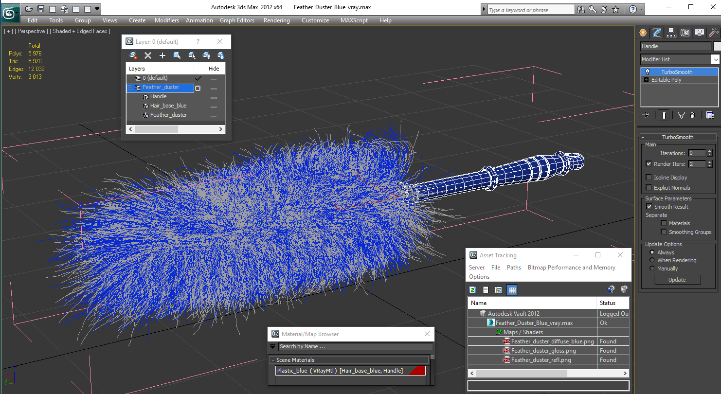Toggle Render Iters checkbox
The width and height of the screenshot is (721, 394).
pyautogui.click(x=649, y=164)
